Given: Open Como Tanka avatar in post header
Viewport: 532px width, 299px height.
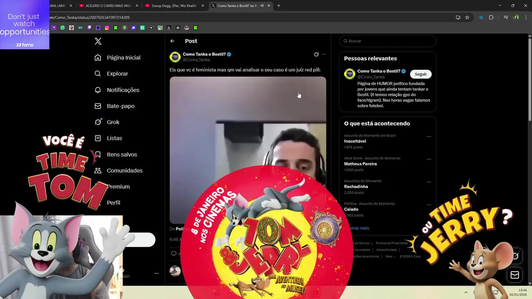Looking at the screenshot, I should pyautogui.click(x=175, y=57).
